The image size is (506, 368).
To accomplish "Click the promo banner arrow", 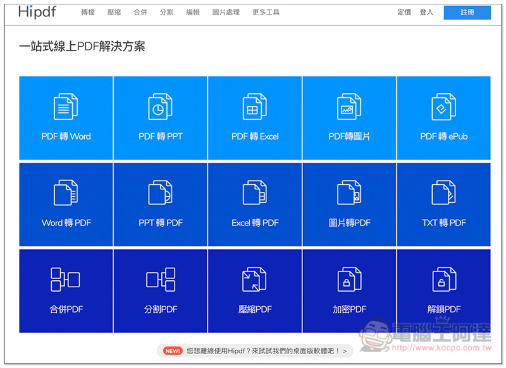I will 345,351.
